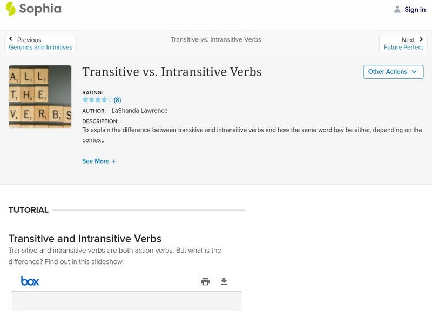Click the TUTORIAL section label
Screen dimensions: 432x311
(x=29, y=210)
